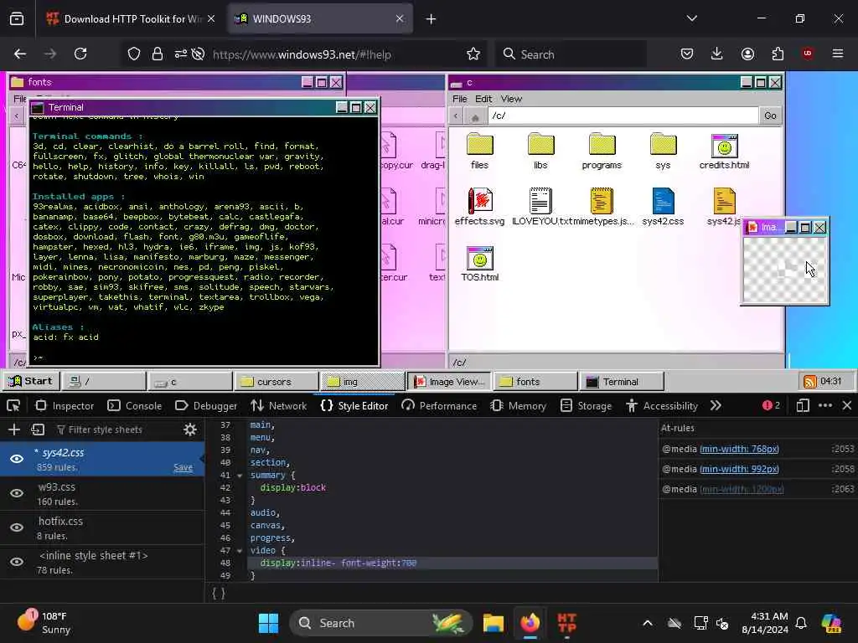Click the element picker icon in DevTools
858x643 pixels.
[x=13, y=406]
